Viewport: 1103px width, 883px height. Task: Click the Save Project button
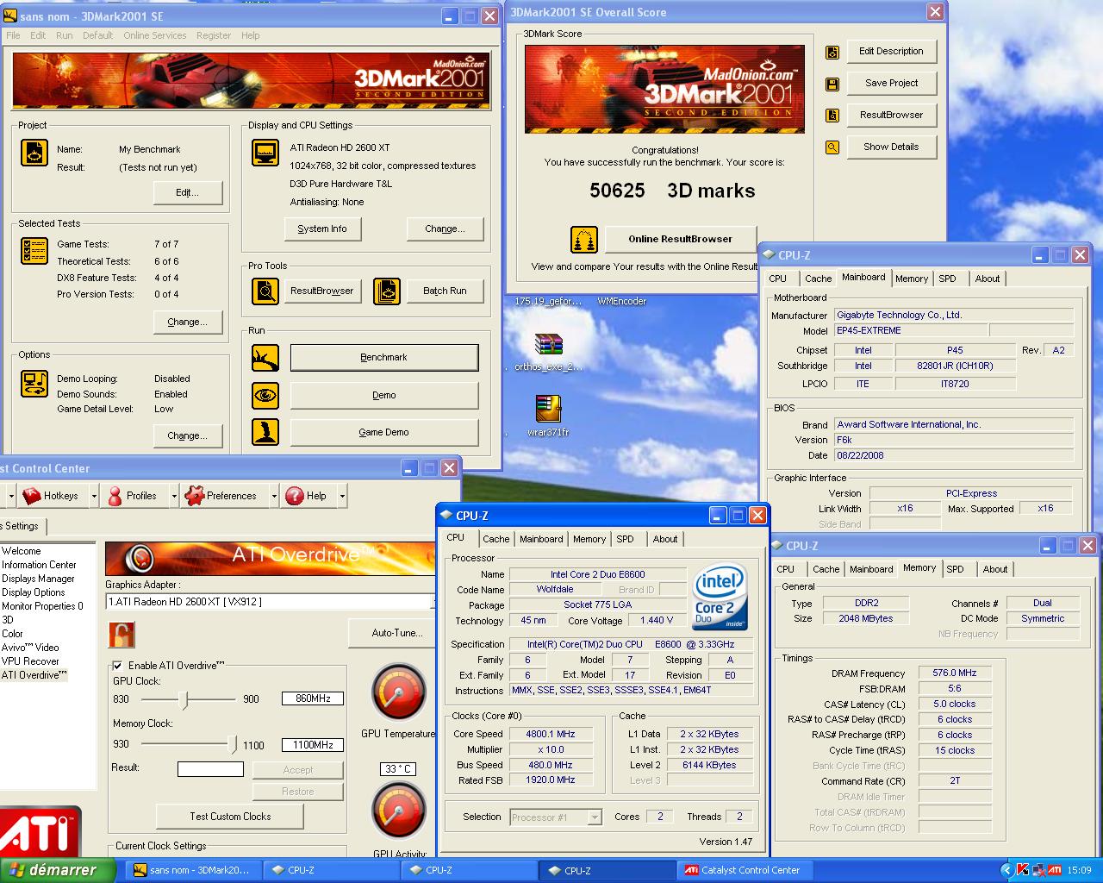click(891, 83)
